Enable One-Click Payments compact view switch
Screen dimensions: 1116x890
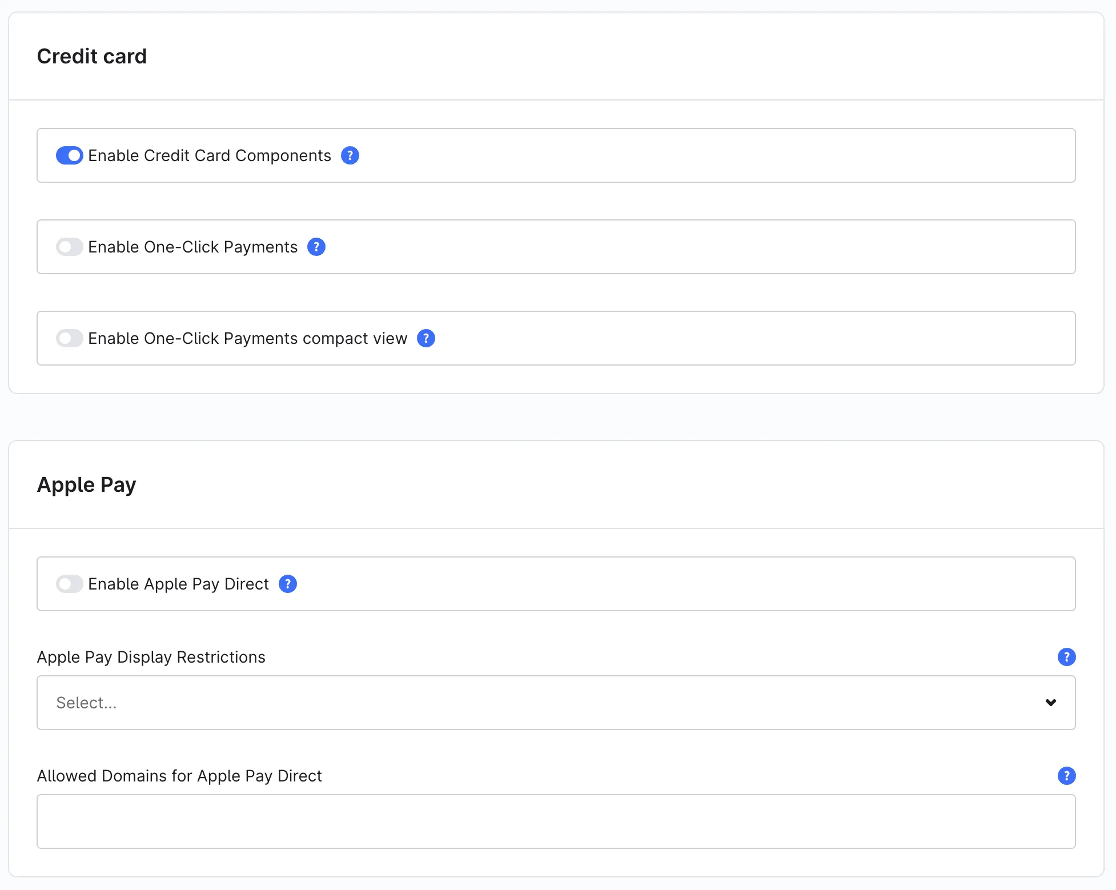(70, 338)
